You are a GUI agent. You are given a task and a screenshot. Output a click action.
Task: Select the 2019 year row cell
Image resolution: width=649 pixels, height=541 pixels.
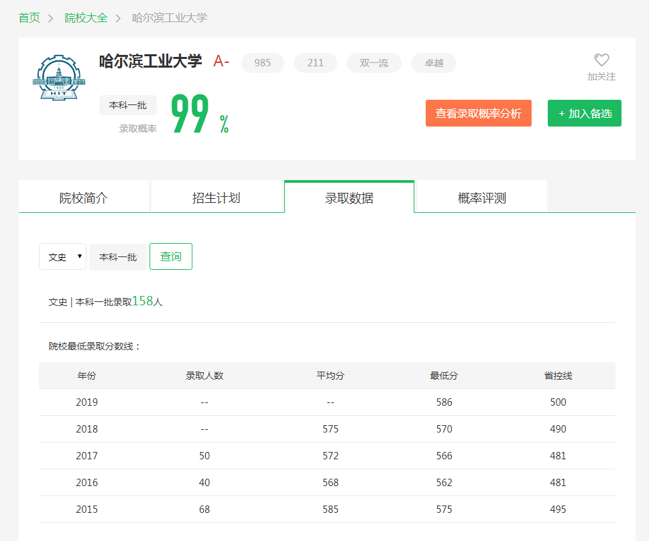[87, 402]
